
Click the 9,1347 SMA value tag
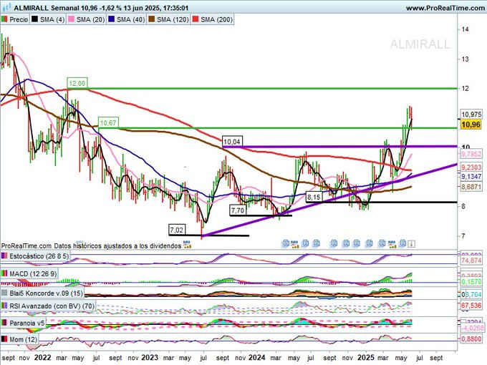pyautogui.click(x=471, y=177)
